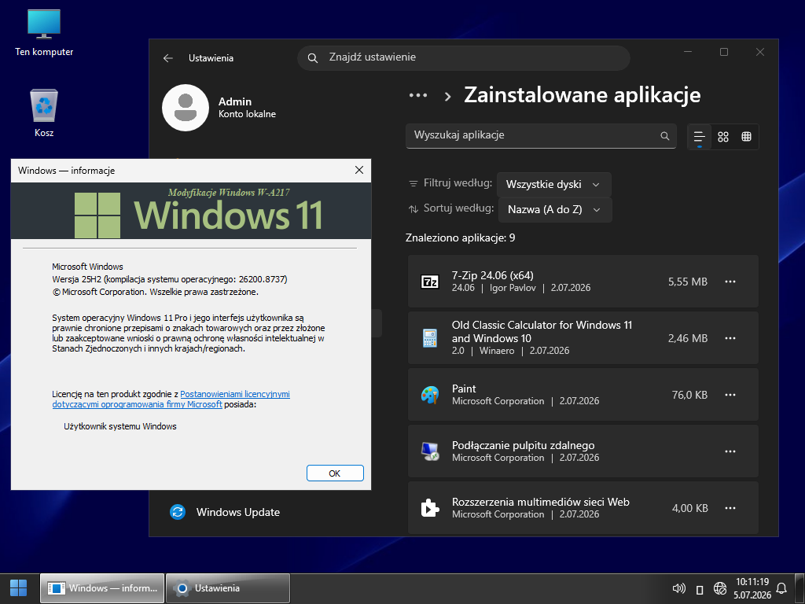Open the Kosz recycle bin icon
Screen dimensions: 805x604
tap(44, 112)
